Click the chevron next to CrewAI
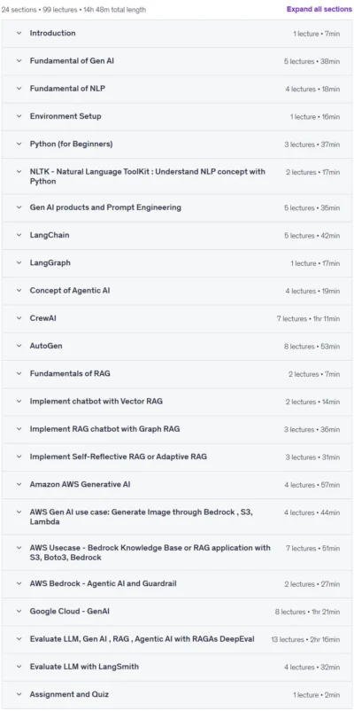Viewport: 354px width, 711px height. [19, 318]
